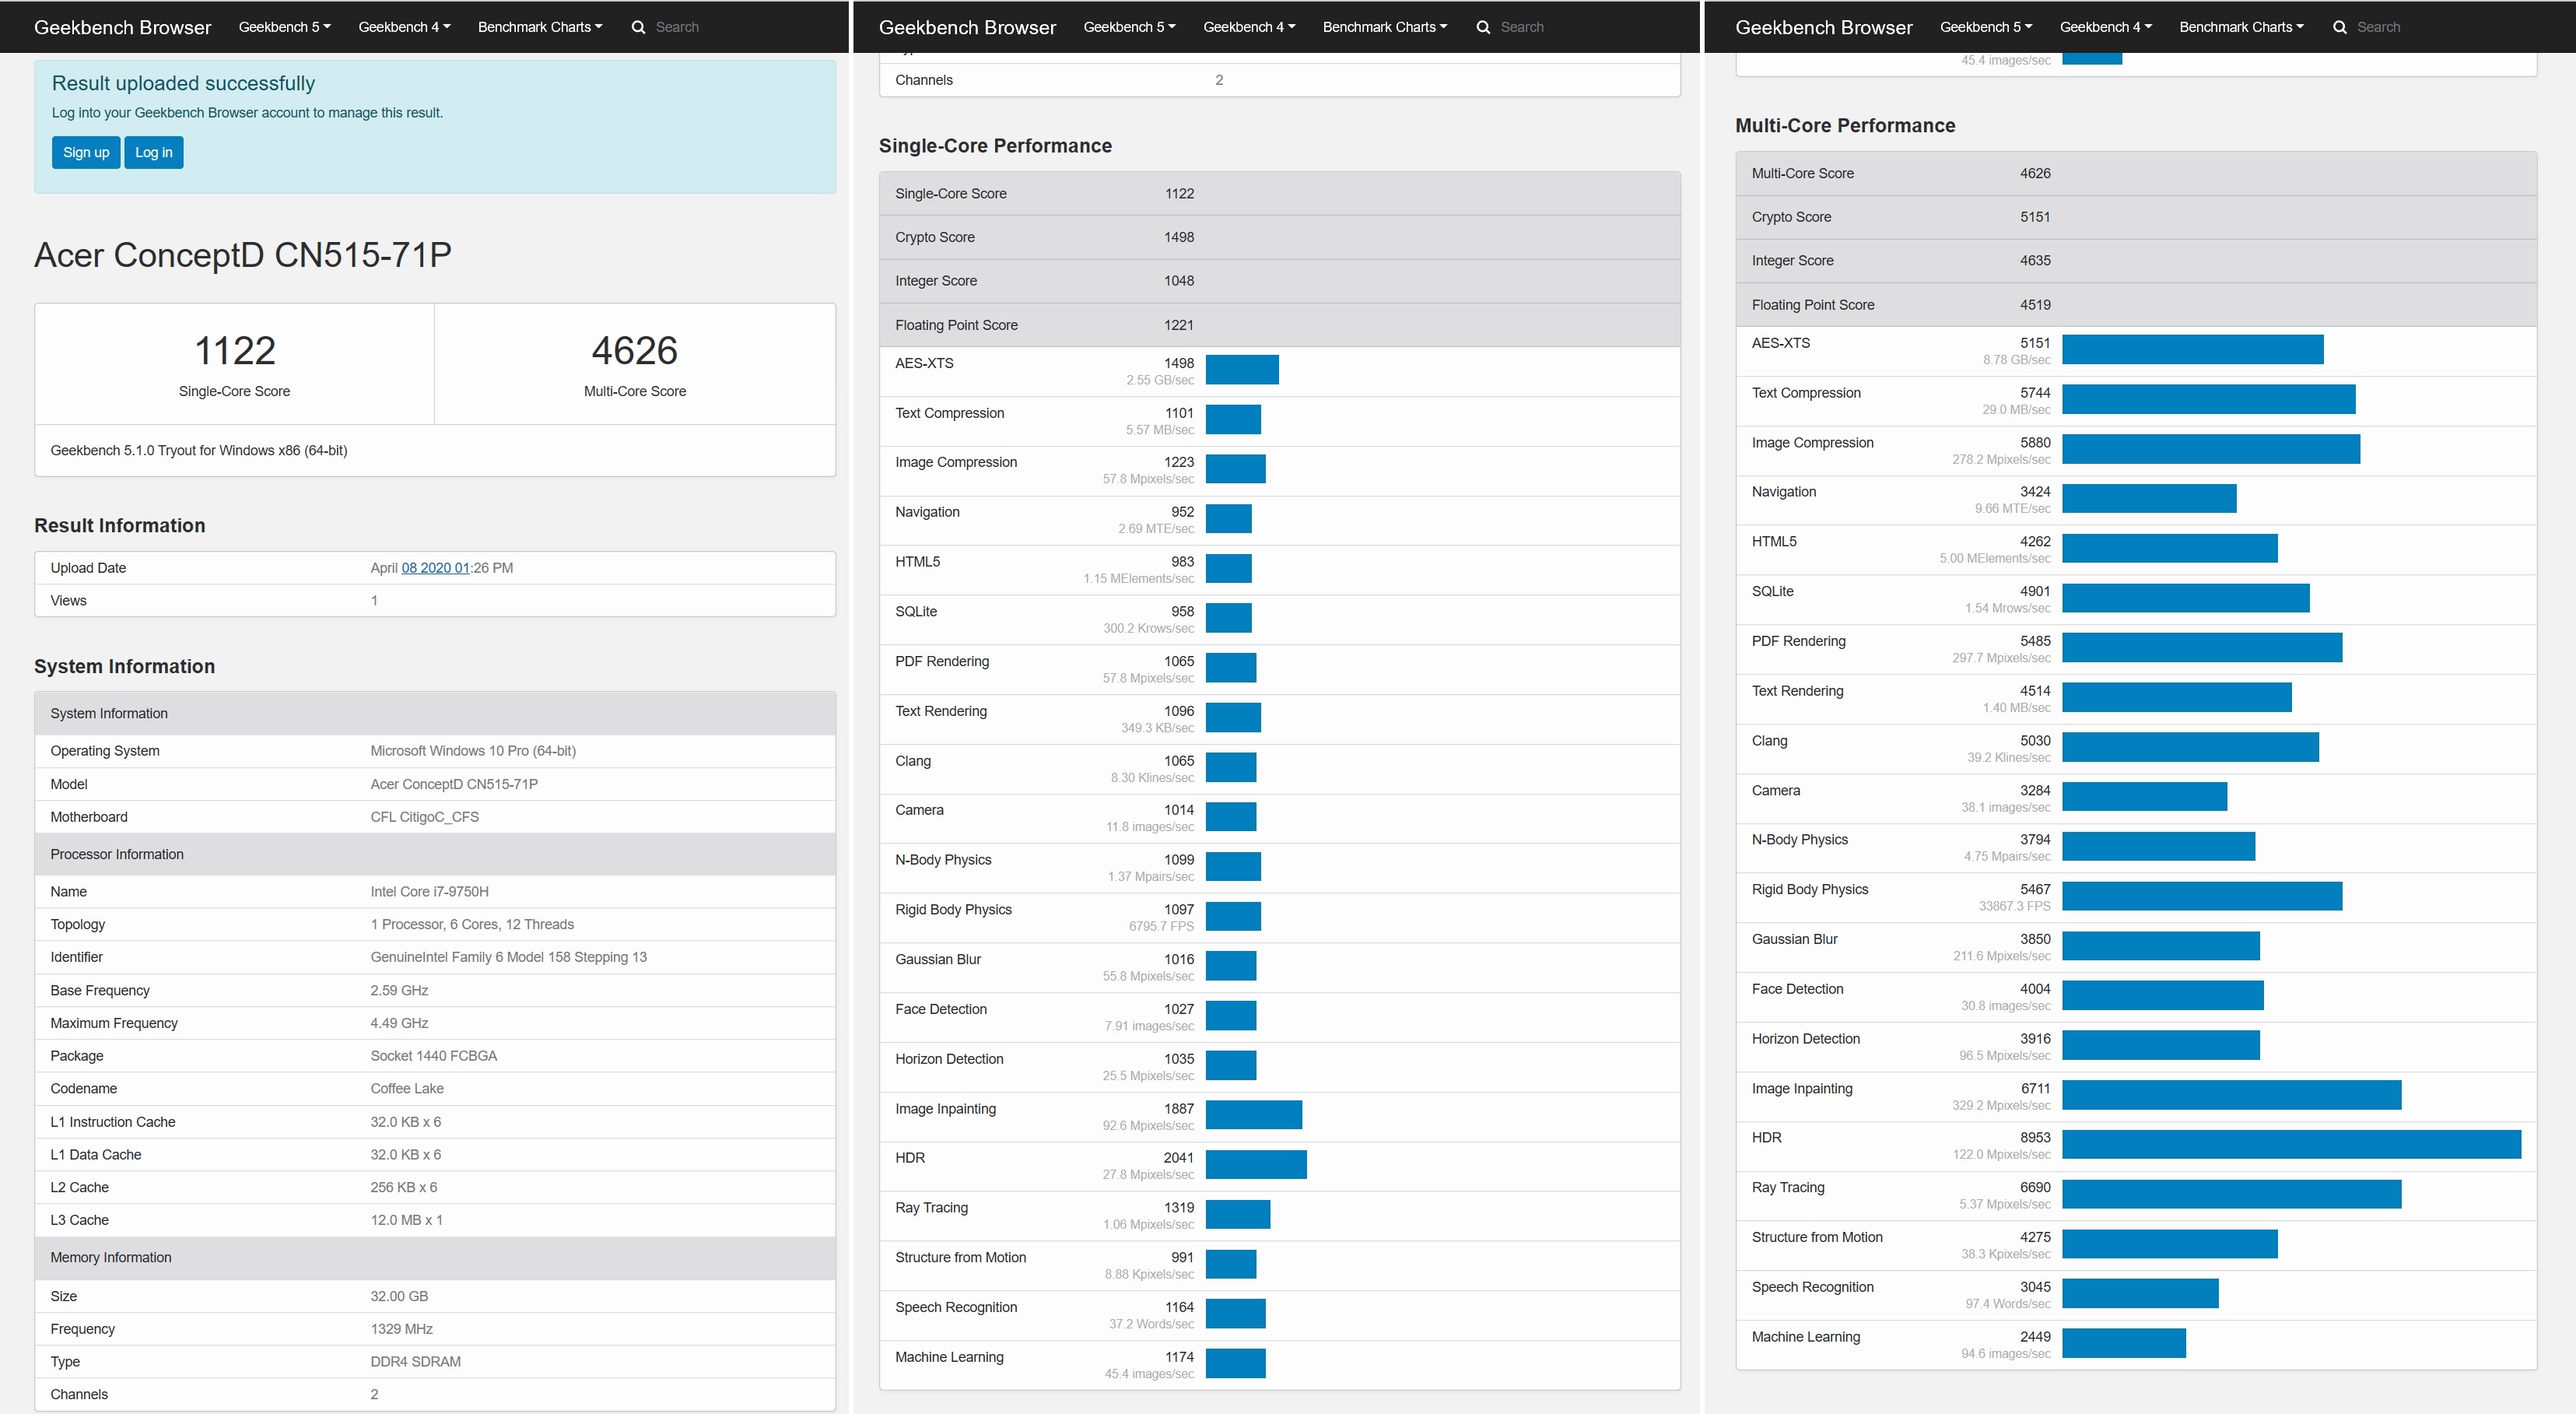
Task: Open Geekbench 4 dropdown in middle panel
Action: click(x=1249, y=27)
